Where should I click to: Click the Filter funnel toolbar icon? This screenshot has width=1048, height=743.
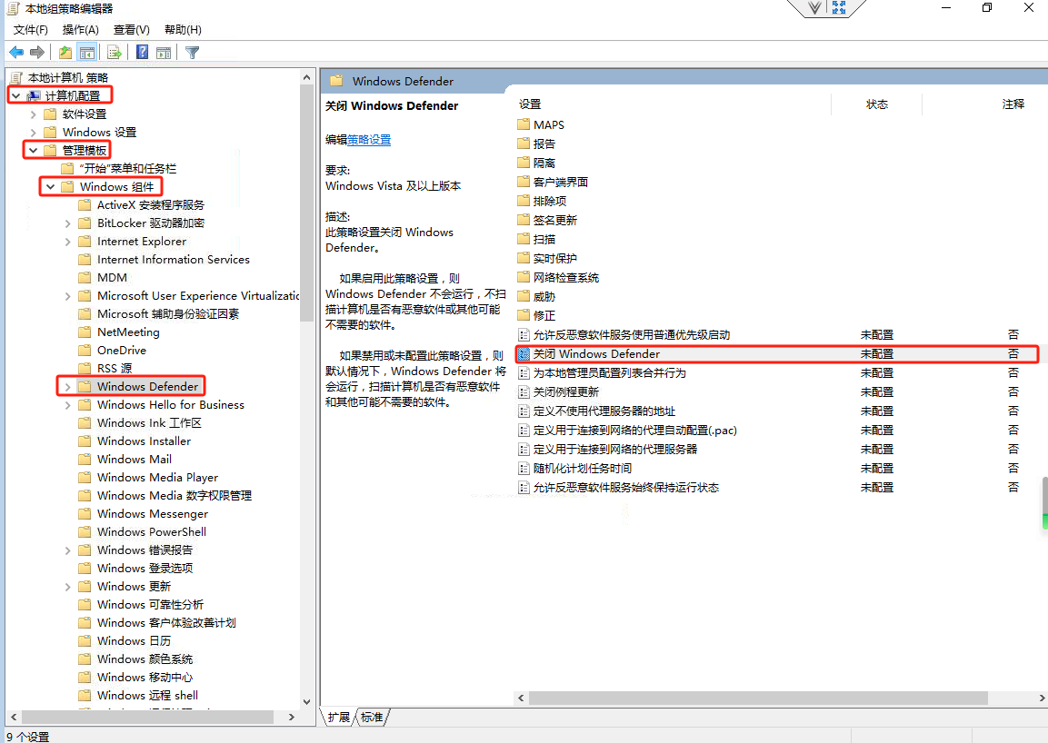click(193, 52)
